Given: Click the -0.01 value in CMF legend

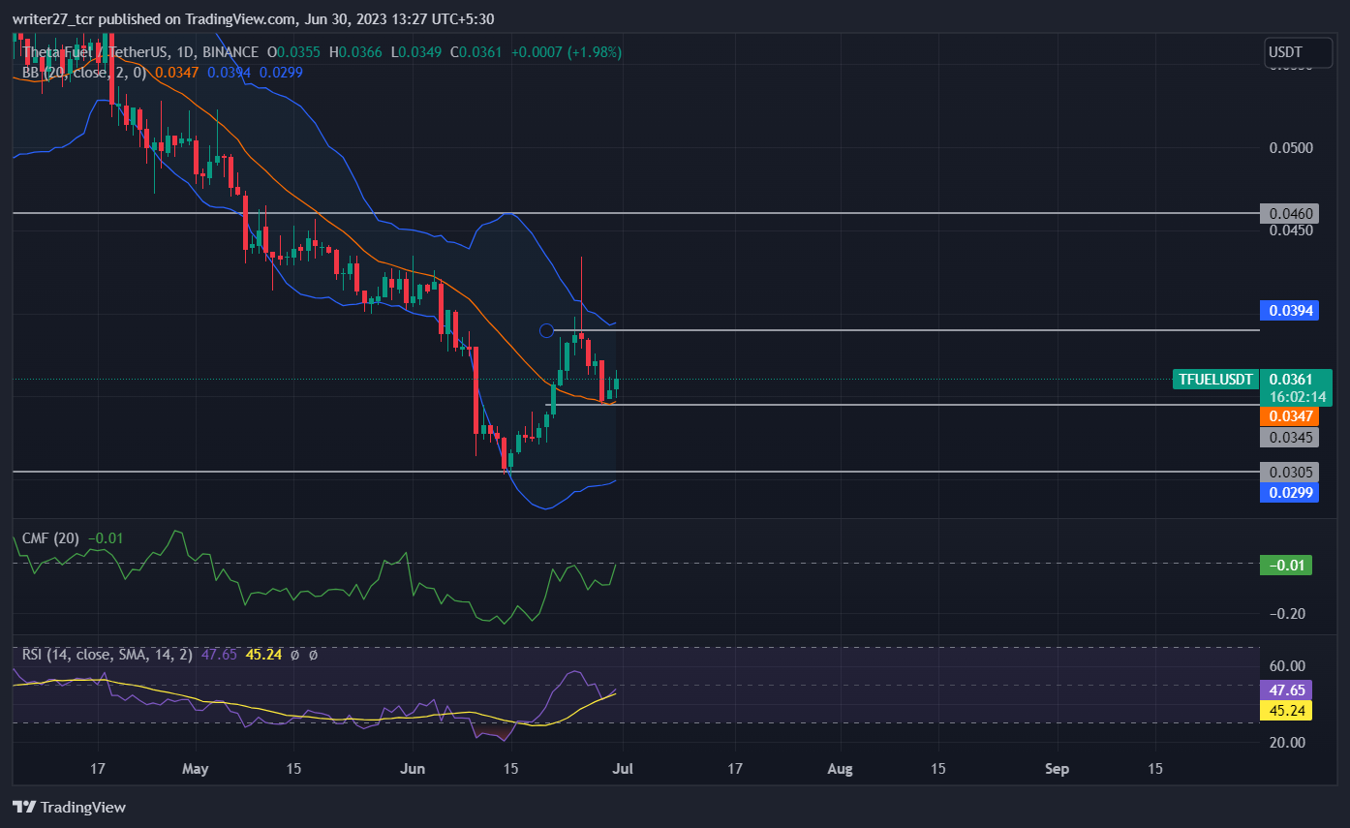Looking at the screenshot, I should pos(105,537).
